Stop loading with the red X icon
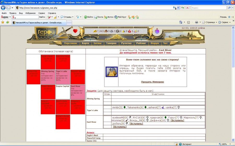The image size is (235, 146). [x=187, y=8]
